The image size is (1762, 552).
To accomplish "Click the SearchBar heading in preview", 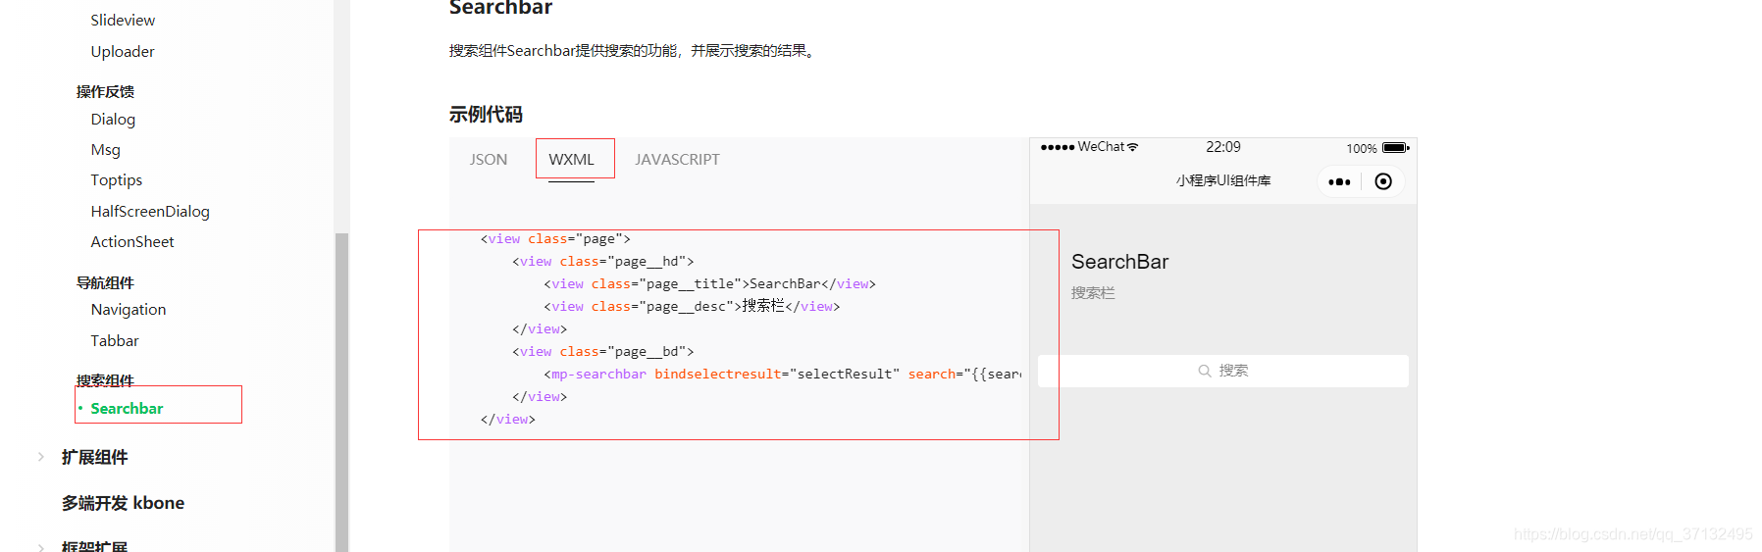I will click(1119, 262).
